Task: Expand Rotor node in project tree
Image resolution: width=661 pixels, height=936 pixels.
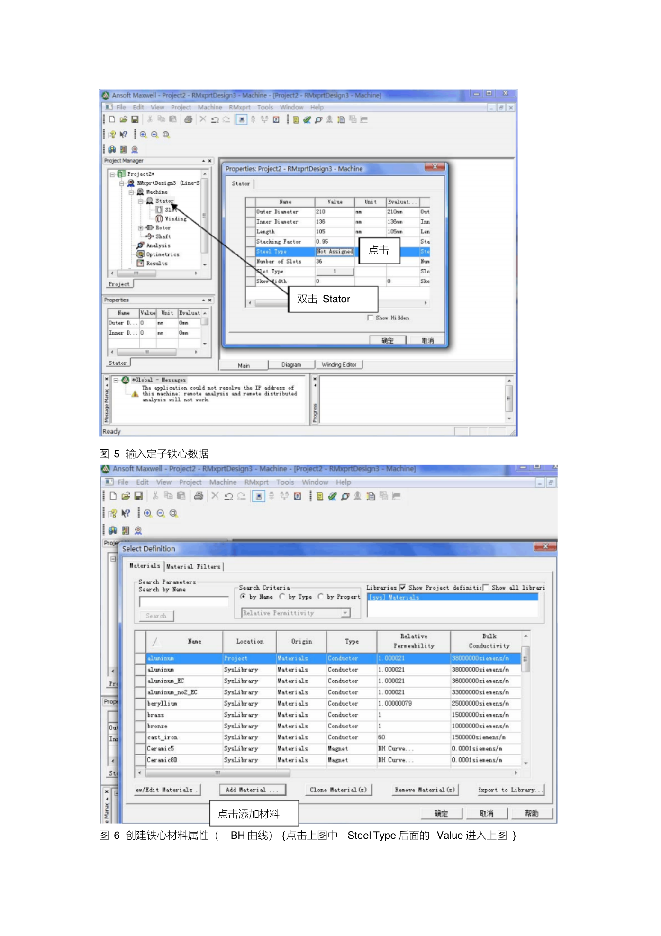Action: 141,227
